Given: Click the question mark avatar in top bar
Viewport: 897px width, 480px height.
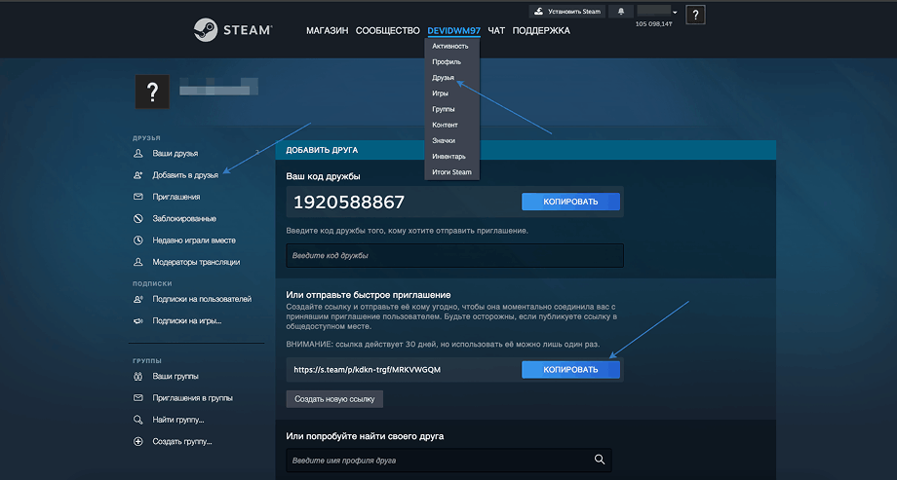Looking at the screenshot, I should (x=695, y=15).
